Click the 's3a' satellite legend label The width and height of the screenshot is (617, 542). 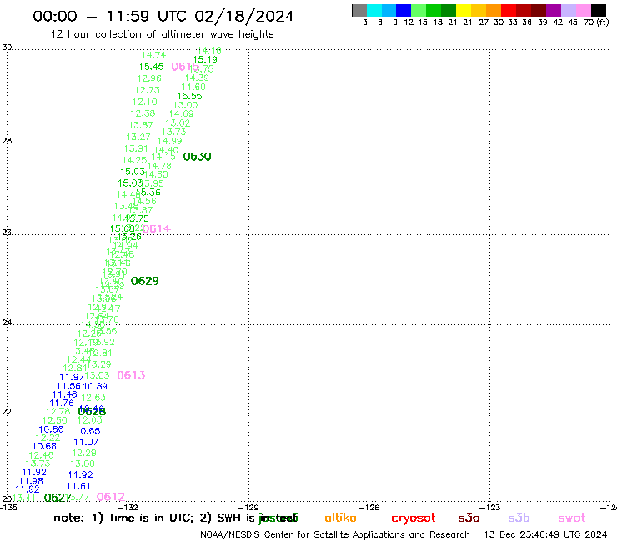pyautogui.click(x=469, y=518)
